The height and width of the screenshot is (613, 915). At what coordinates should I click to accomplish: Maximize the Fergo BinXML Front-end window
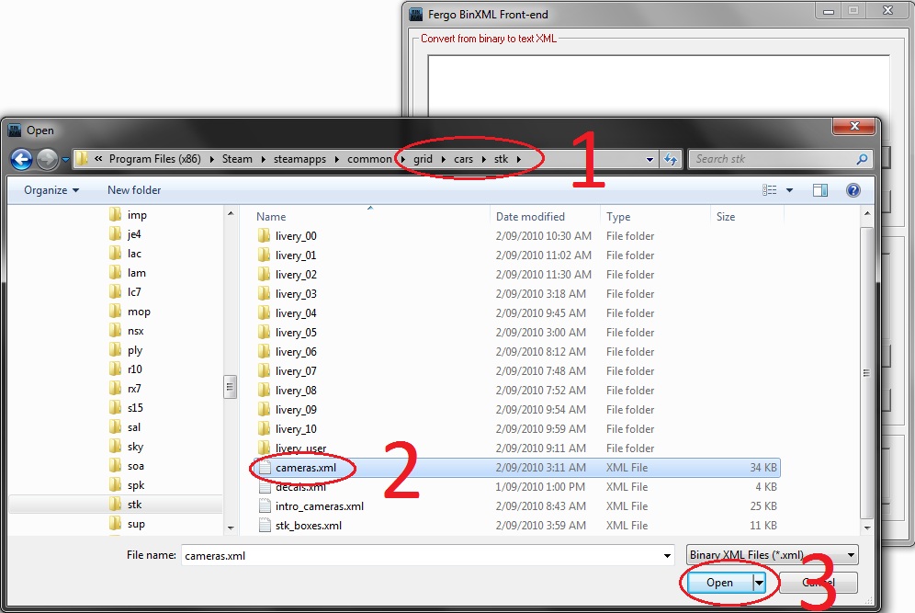853,10
